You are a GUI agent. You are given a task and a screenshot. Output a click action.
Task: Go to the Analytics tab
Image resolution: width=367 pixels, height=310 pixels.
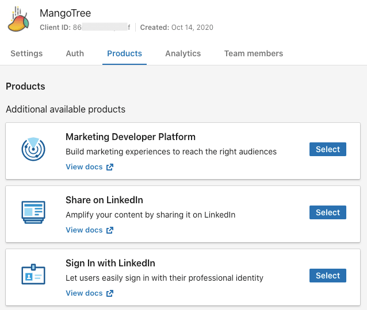tap(183, 53)
